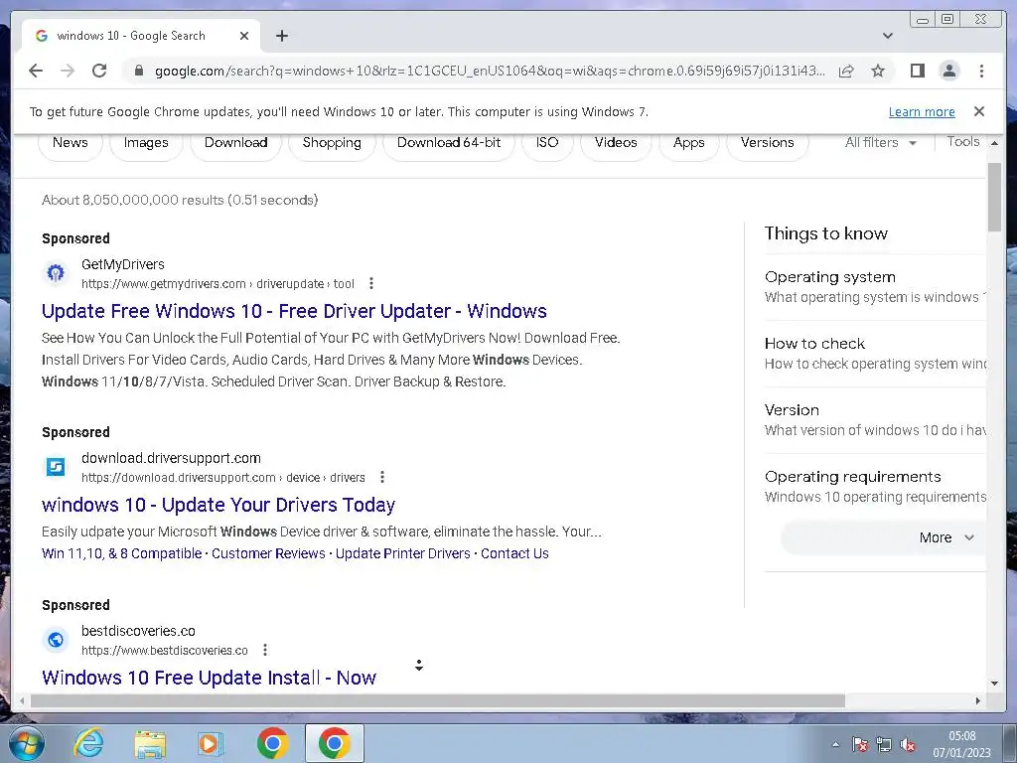Go back to the previous page
This screenshot has width=1017, height=763.
pos(36,71)
